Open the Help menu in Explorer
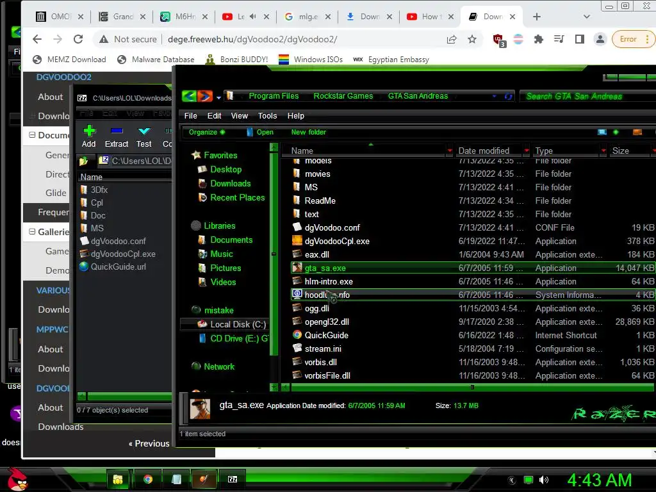Viewport: 656px width, 492px height. [296, 116]
